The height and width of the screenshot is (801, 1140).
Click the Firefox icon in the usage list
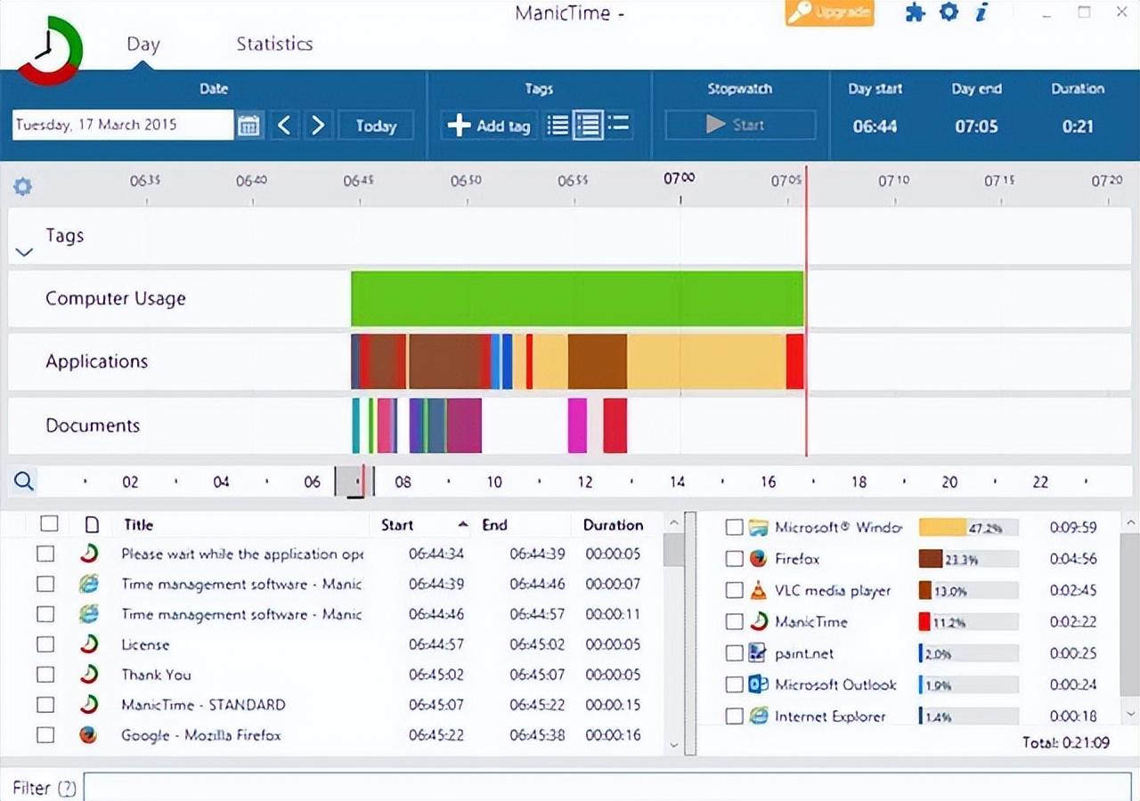pos(758,559)
